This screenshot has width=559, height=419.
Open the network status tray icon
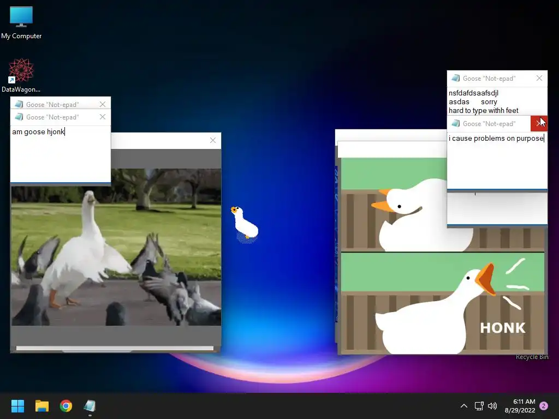click(479, 406)
